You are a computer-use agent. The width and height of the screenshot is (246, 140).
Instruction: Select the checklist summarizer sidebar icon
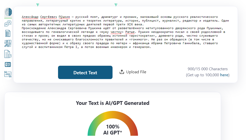(x=8, y=33)
